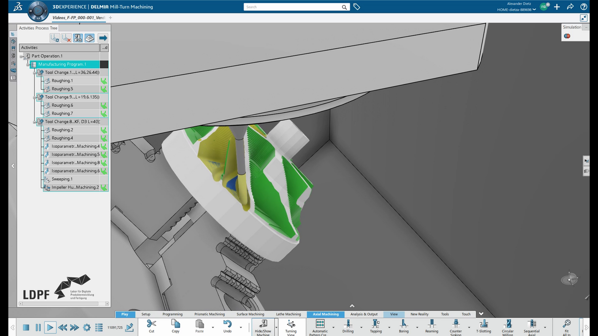The width and height of the screenshot is (598, 336).
Task: Click the search input field
Action: (293, 7)
